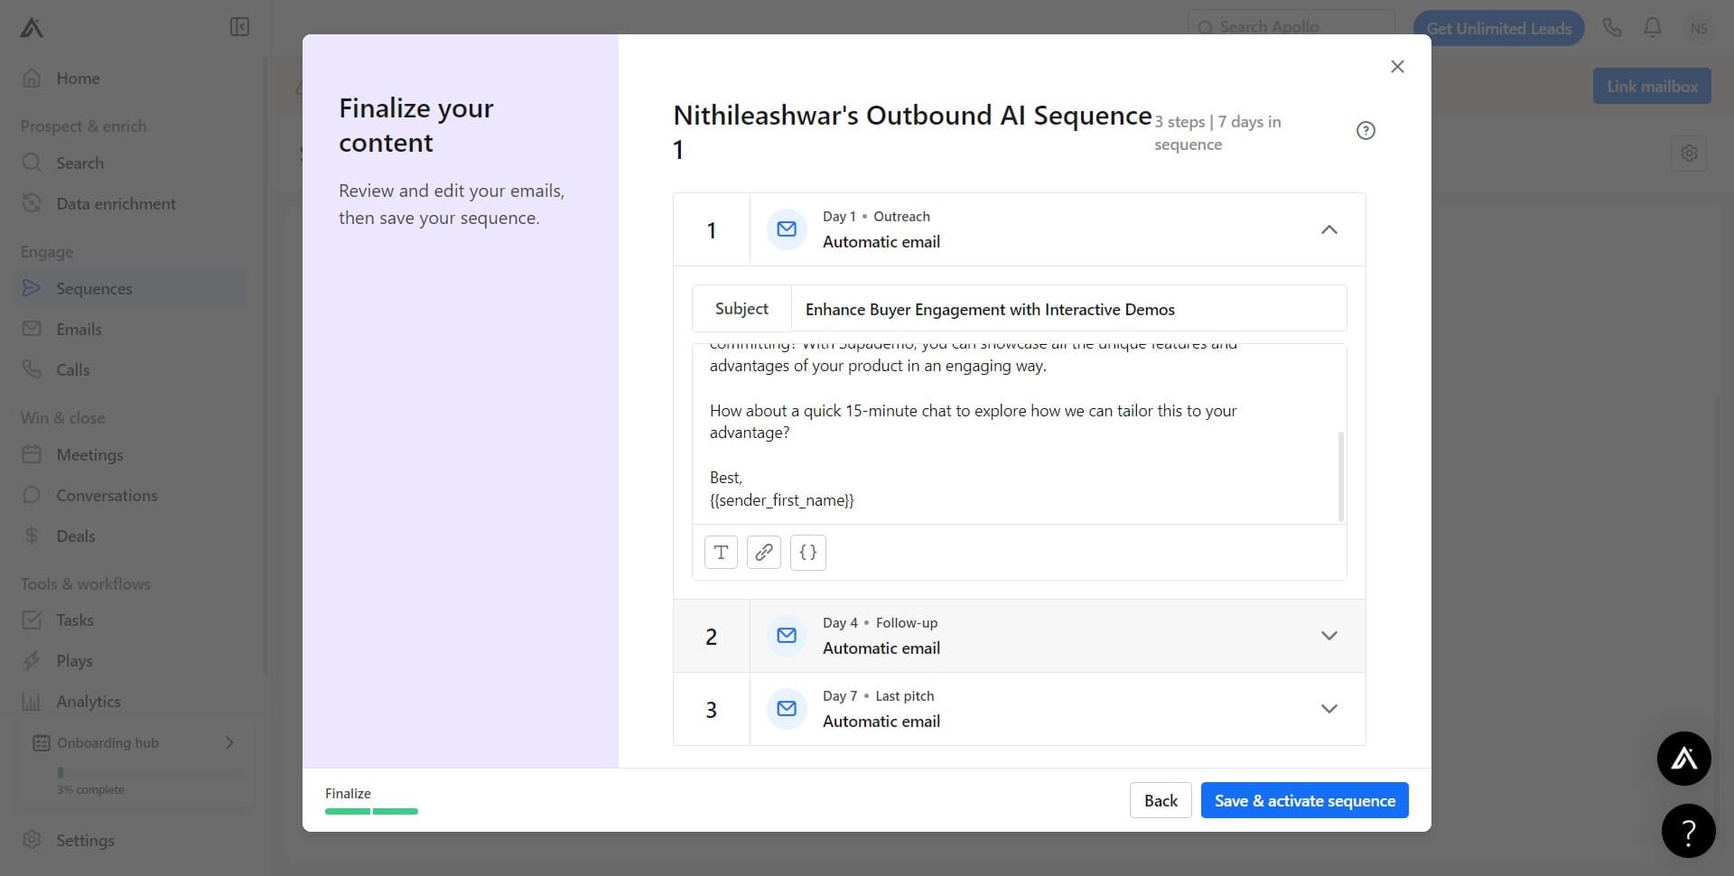Expand the Day 4 Follow-up email
This screenshot has height=876, width=1734.
(x=1328, y=636)
